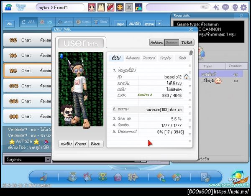Open settings gear icon at top right
Viewport: 251px width, 196px height.
(x=243, y=8)
